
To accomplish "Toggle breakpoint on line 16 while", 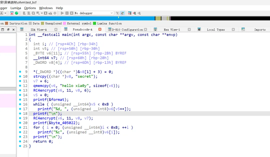I will 20,104.
